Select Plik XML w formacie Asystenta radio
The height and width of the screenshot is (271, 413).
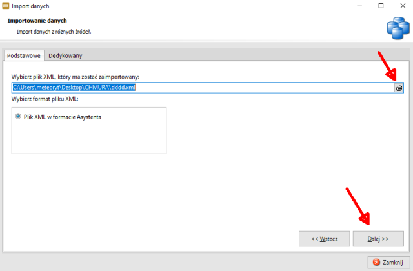(x=18, y=116)
